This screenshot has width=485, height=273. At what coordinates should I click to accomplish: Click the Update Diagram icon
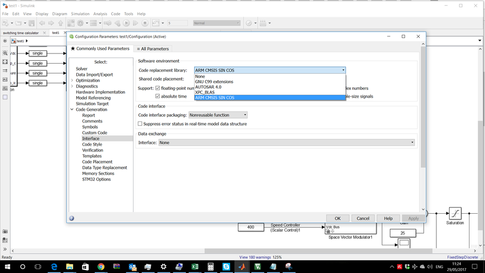click(108, 23)
